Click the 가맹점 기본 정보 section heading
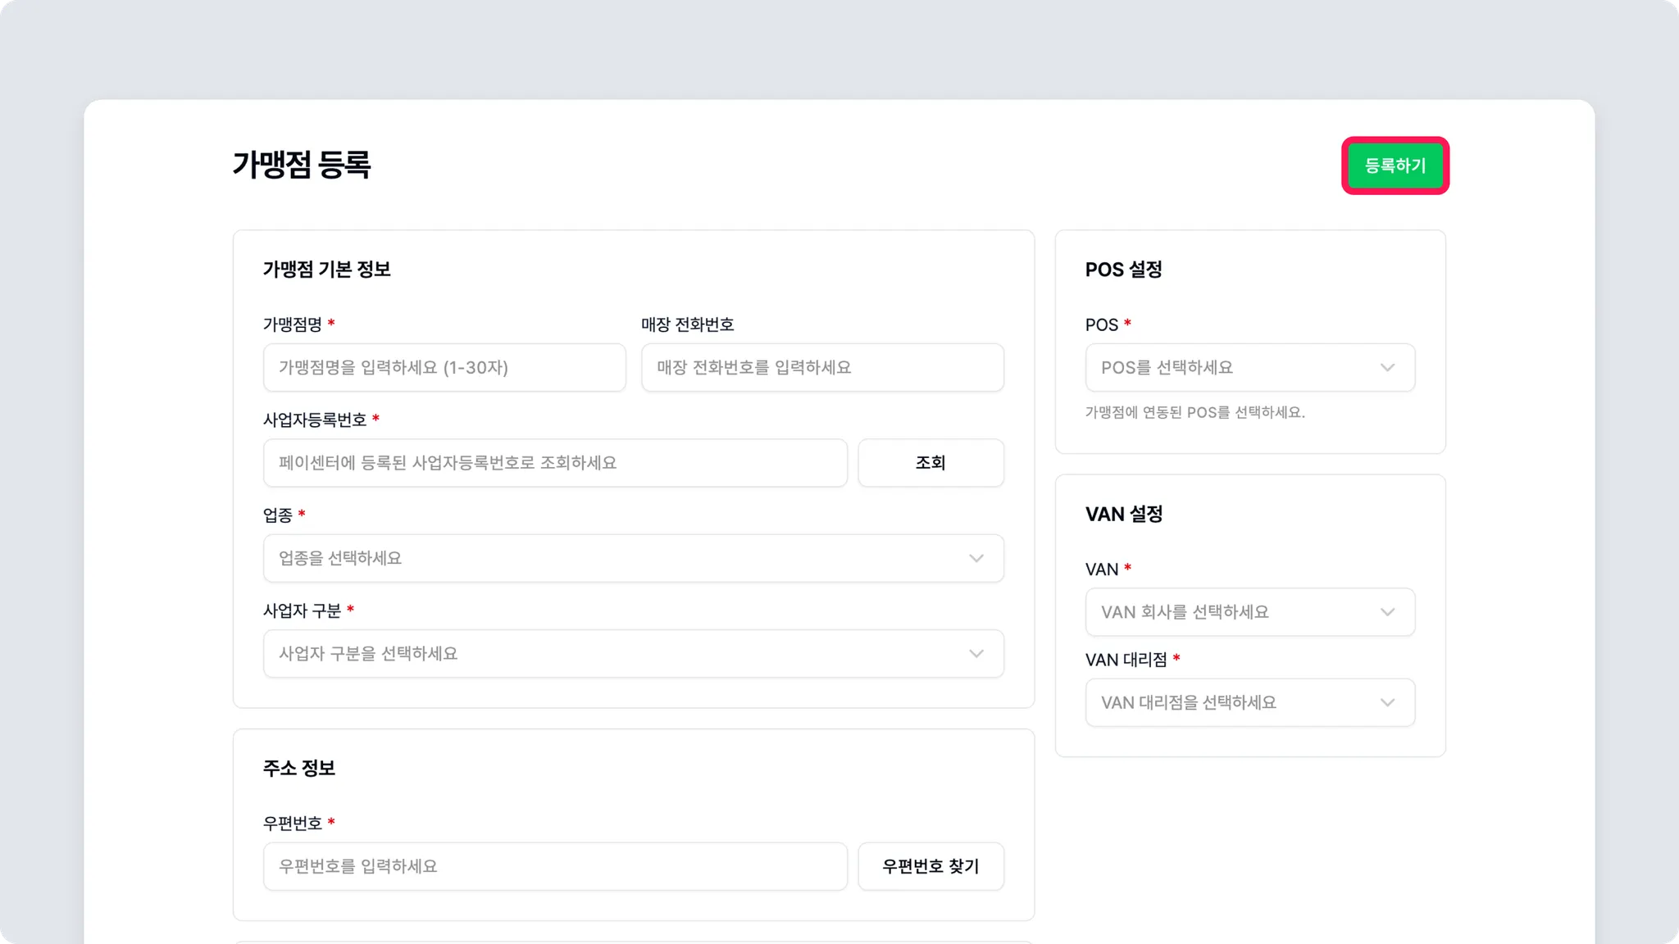The height and width of the screenshot is (944, 1679). click(x=326, y=270)
